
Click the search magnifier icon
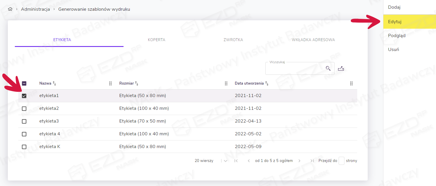point(328,68)
